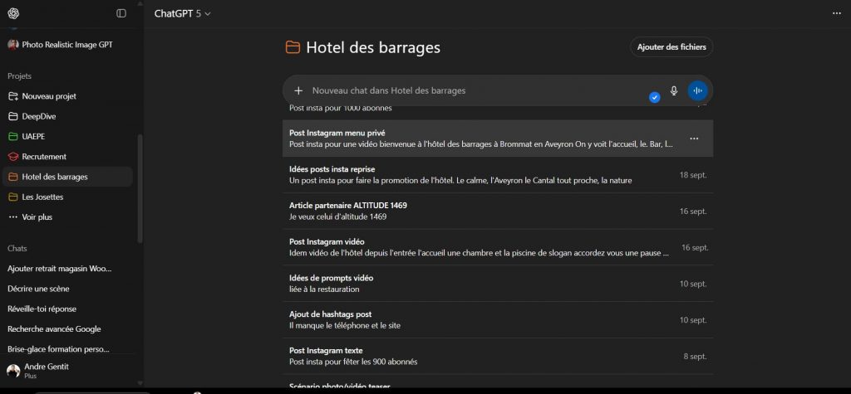The width and height of the screenshot is (851, 394).
Task: Click the blue checkmark badge in input
Action: 655,97
